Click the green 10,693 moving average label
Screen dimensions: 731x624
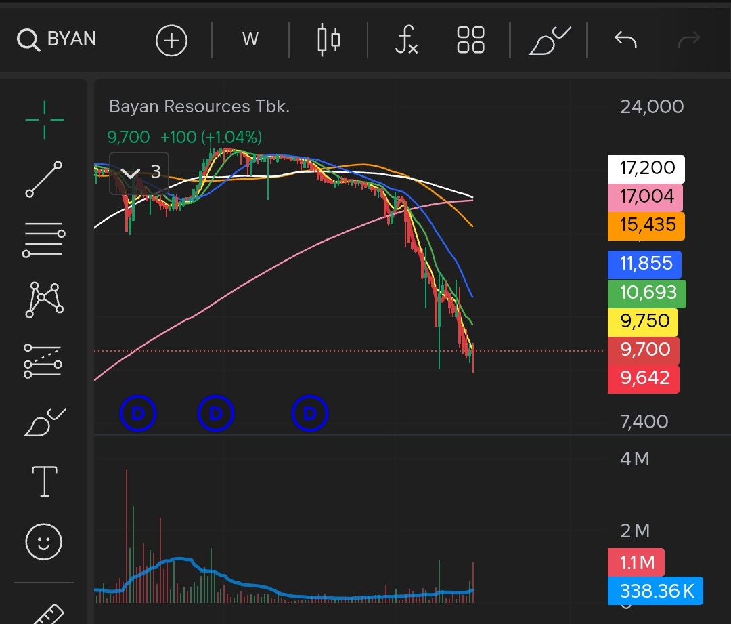point(646,293)
